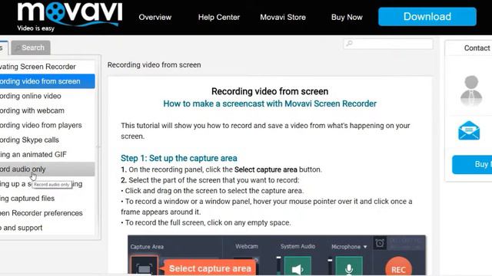Click the blue Download button
Screen dimensions: 492x276
tap(427, 17)
